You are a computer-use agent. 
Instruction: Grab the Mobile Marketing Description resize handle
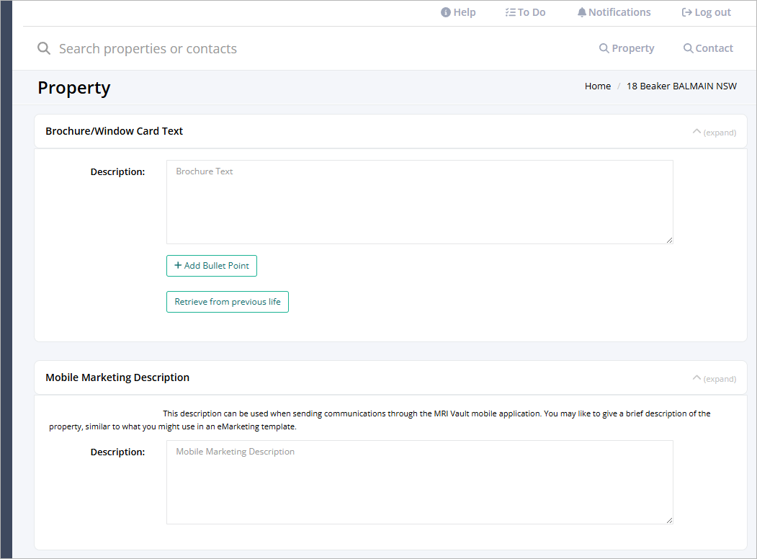669,520
